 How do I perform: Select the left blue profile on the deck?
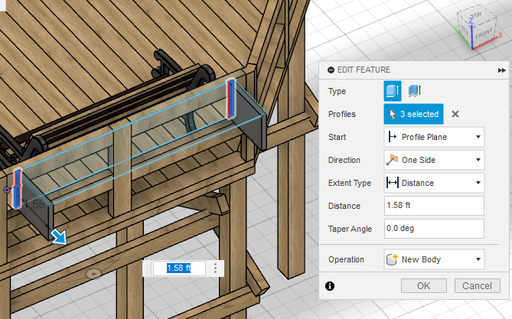click(18, 187)
